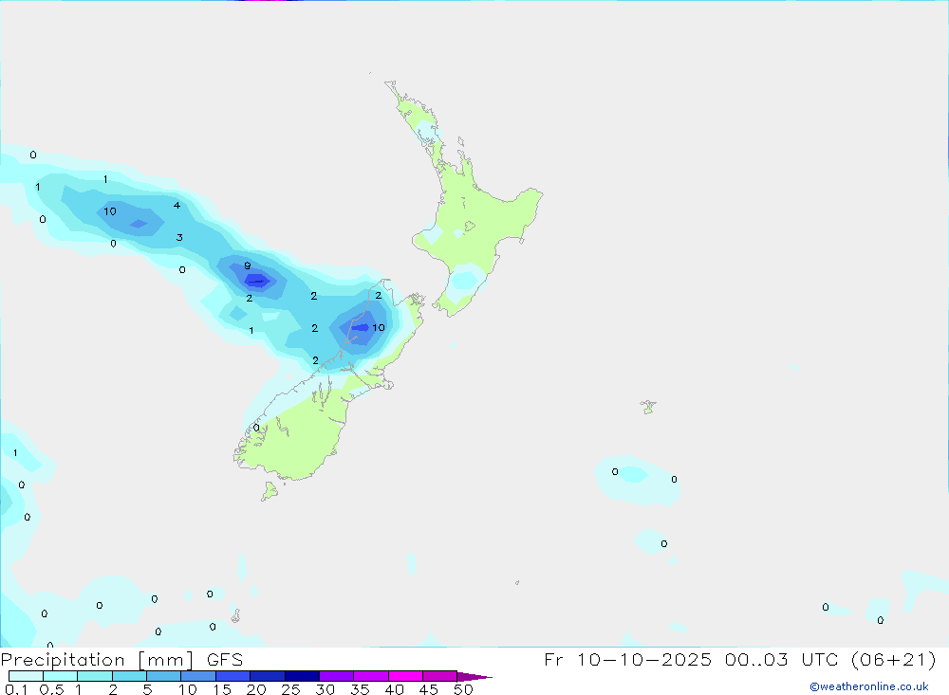
Task: Pick the 40–45 mm legend swatch
Action: coord(405,676)
